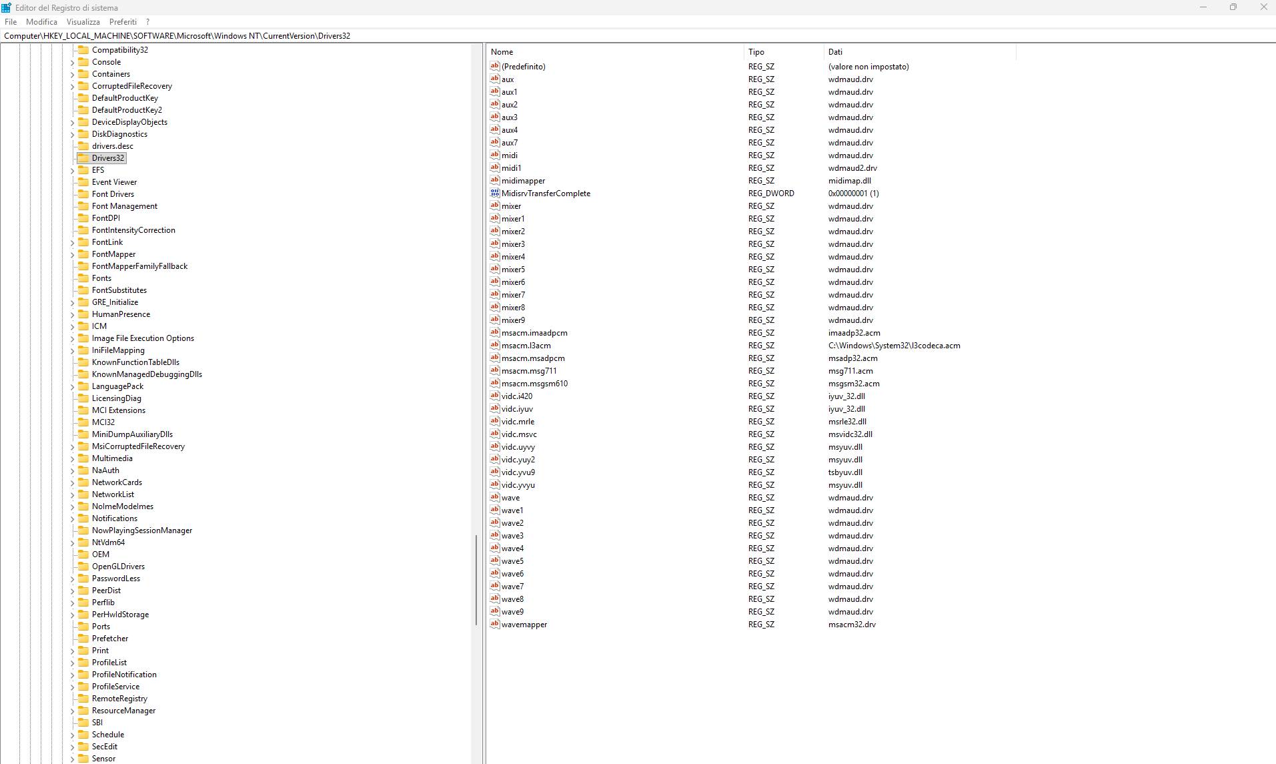Expand the NetworkList key
1276x764 pixels.
click(72, 495)
